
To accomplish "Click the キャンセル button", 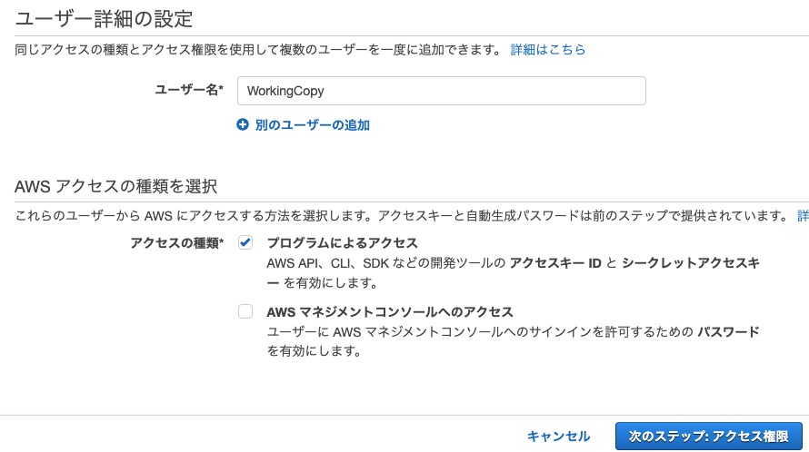I will pyautogui.click(x=558, y=436).
